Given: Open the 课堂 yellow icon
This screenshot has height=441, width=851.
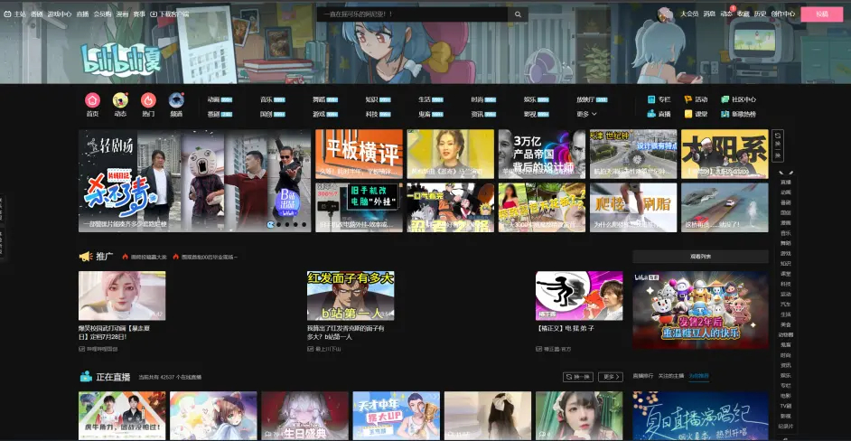Looking at the screenshot, I should 688,114.
